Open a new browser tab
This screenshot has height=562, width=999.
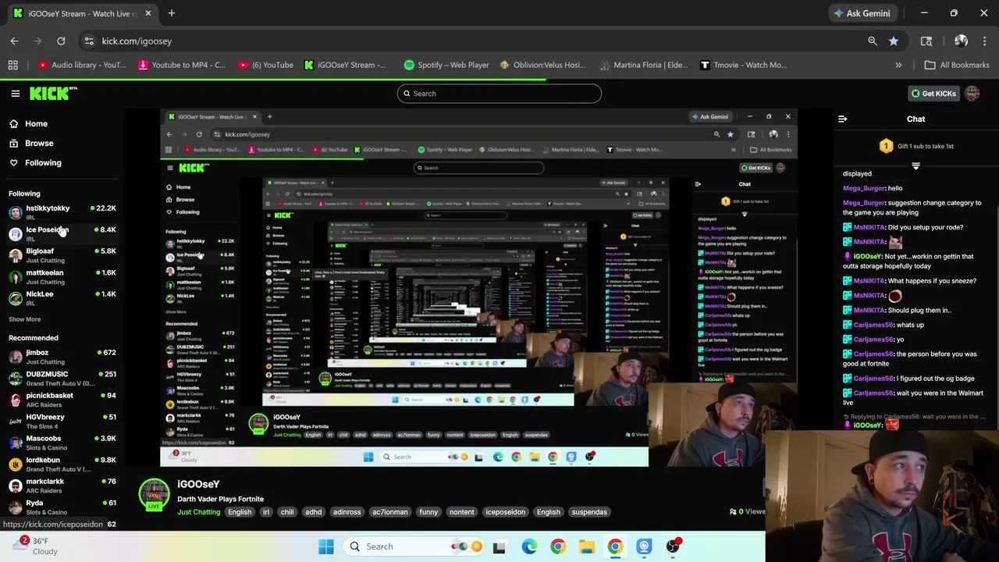(x=171, y=13)
